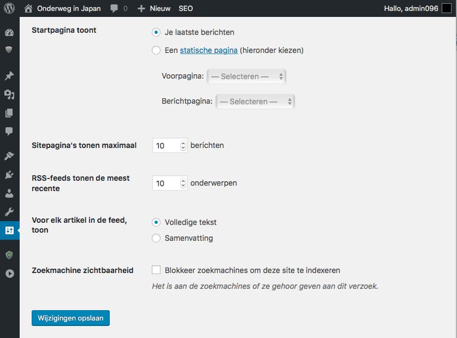Open Posts via the pushpin icon
Screen dimensions: 457x338
9,76
